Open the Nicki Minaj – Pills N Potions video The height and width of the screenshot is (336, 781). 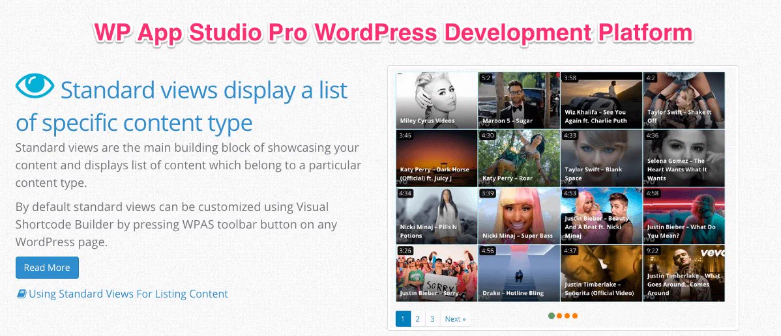[x=437, y=216]
